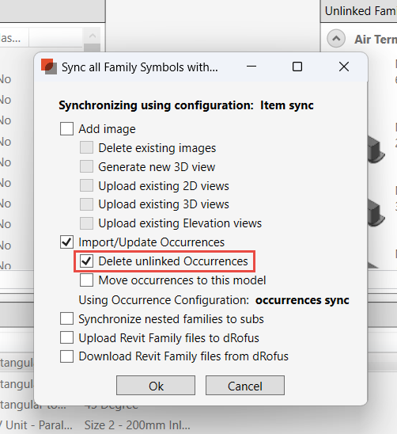Click the scroll up arrow in left list
Image resolution: width=397 pixels, height=434 pixels.
[x=93, y=36]
